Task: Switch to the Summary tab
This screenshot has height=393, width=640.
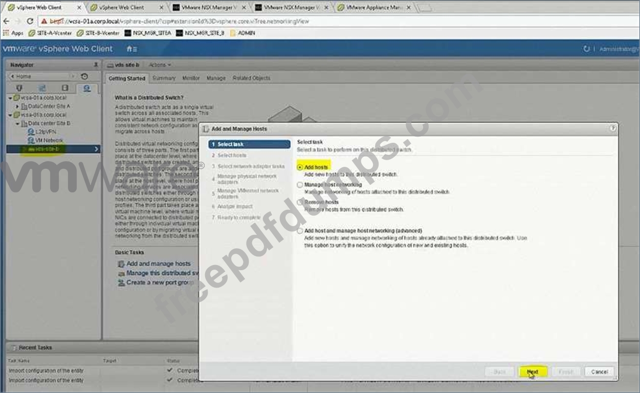Action: click(164, 78)
